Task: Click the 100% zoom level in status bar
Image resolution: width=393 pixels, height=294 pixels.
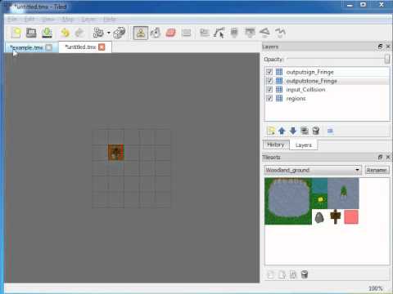Action: click(376, 288)
